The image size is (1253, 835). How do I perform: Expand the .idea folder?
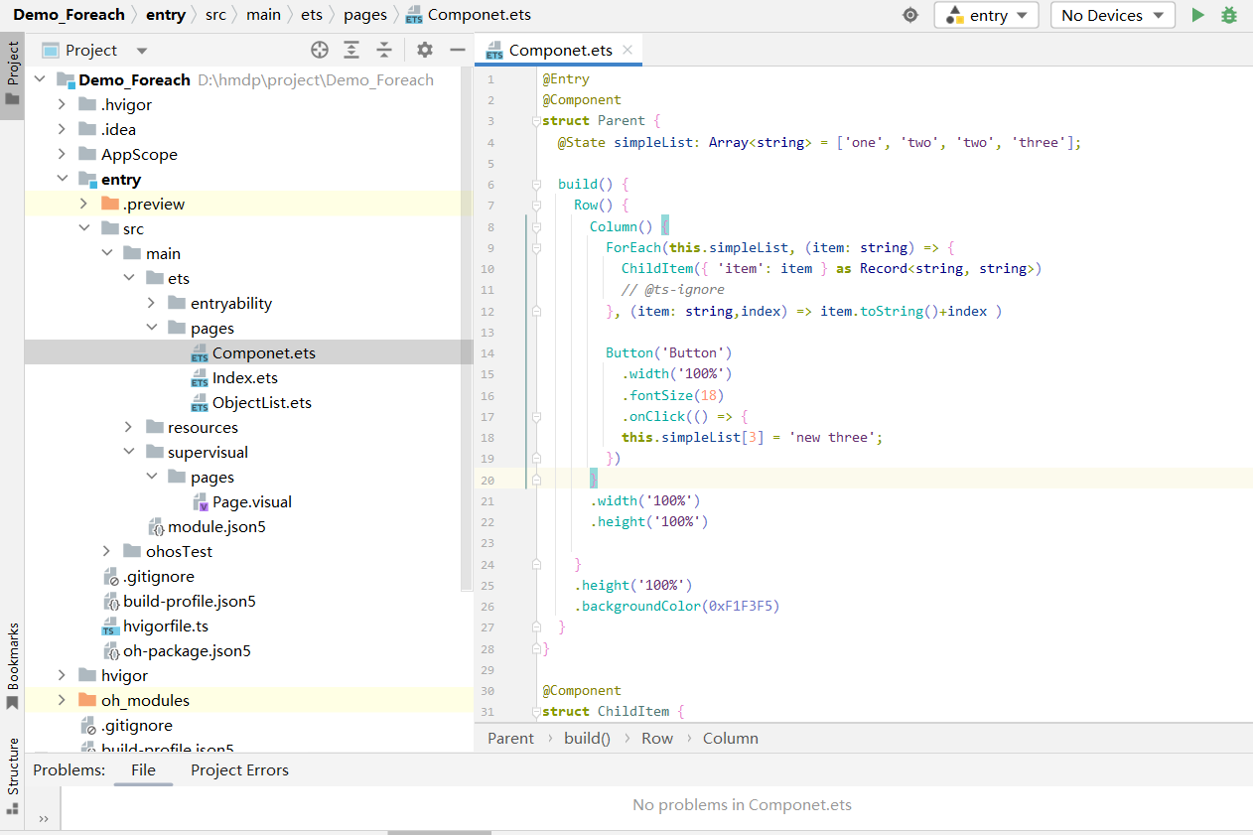pyautogui.click(x=62, y=129)
